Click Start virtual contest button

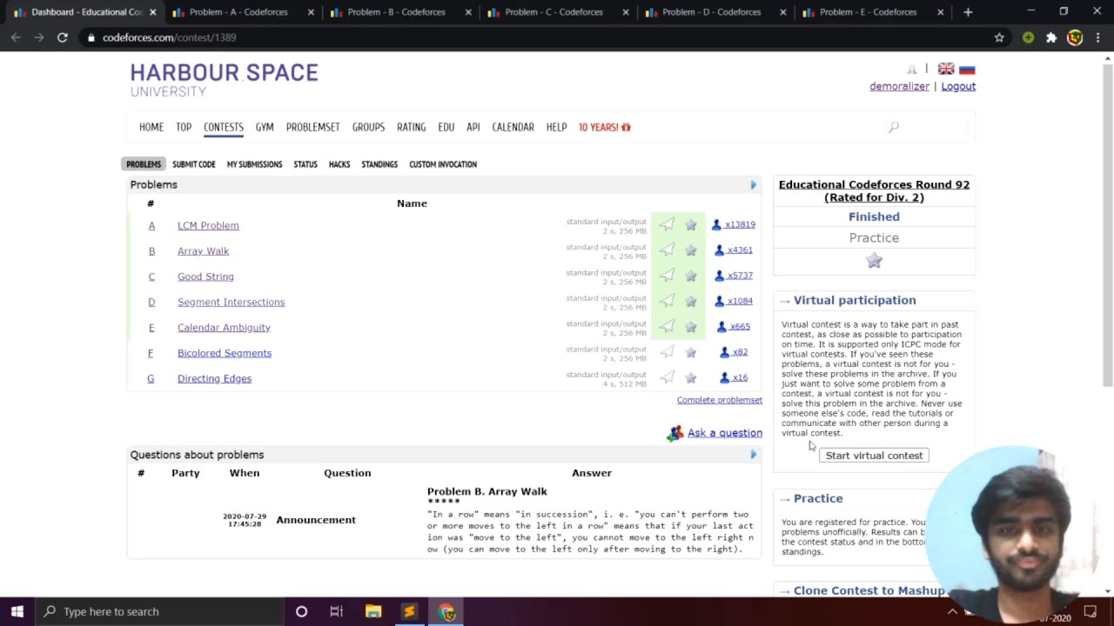click(874, 456)
